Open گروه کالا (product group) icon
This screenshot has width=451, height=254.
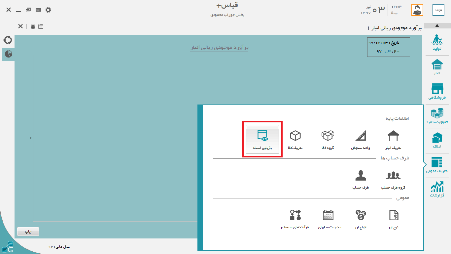[x=328, y=139]
